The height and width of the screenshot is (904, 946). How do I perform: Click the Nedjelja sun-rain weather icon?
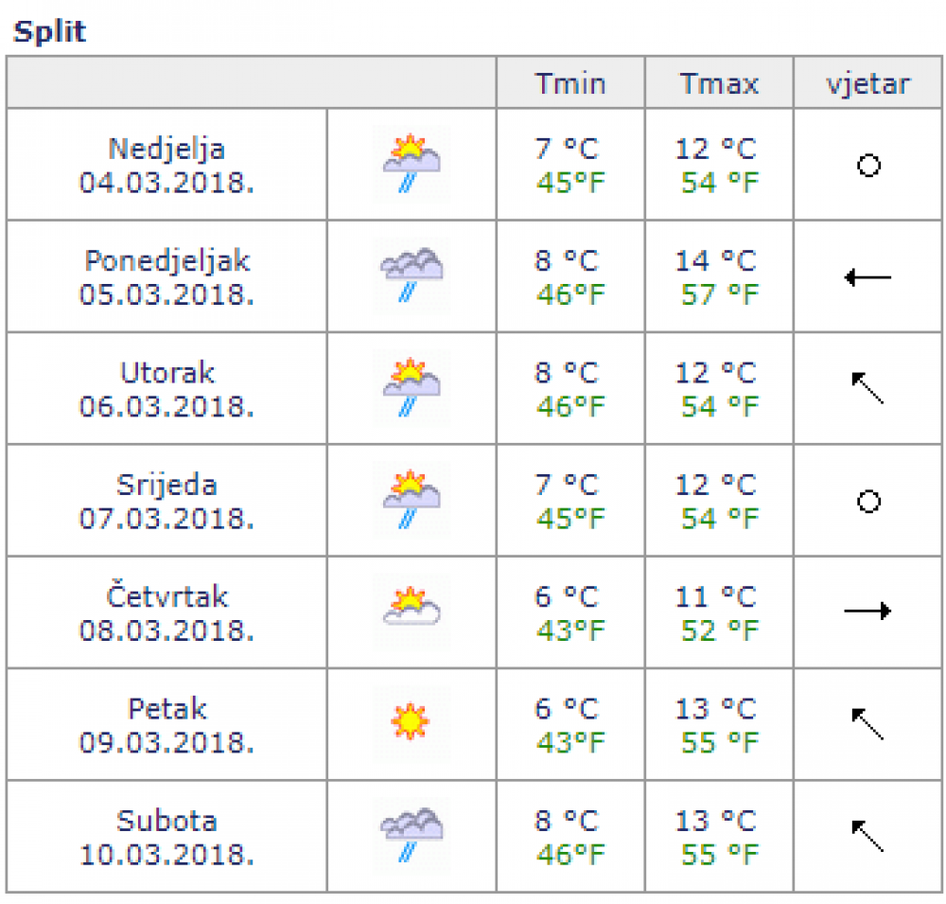(x=412, y=163)
